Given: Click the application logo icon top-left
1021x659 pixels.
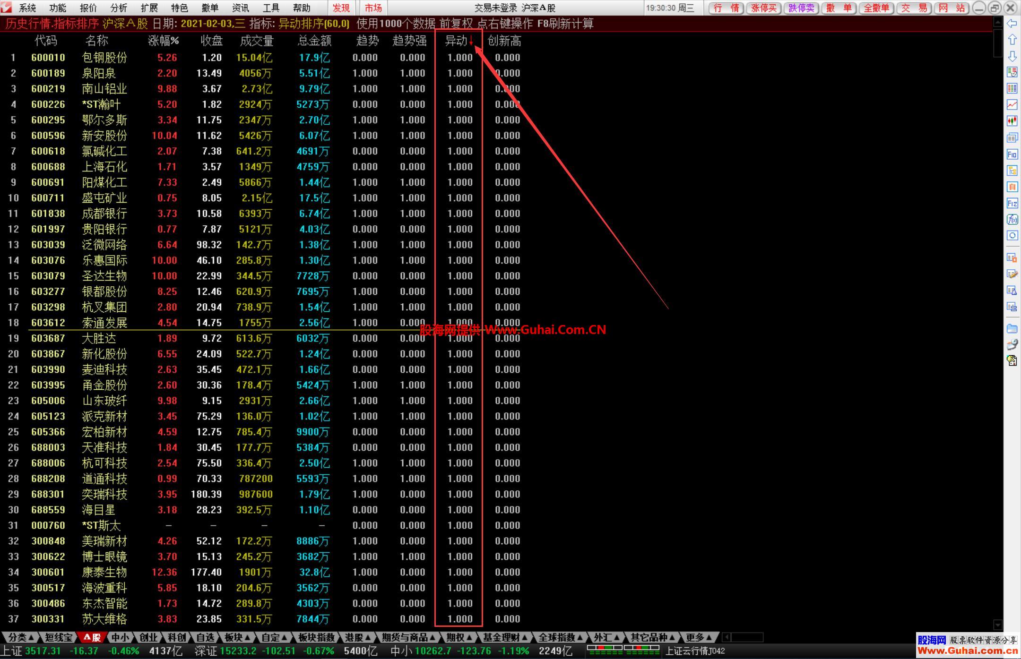Looking at the screenshot, I should (7, 7).
